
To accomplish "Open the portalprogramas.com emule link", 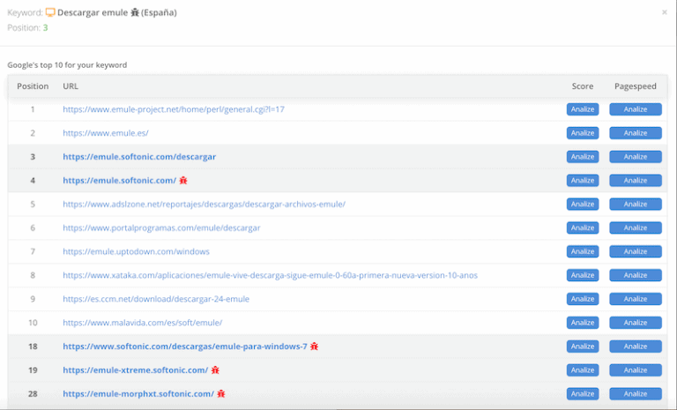I will 161,227.
